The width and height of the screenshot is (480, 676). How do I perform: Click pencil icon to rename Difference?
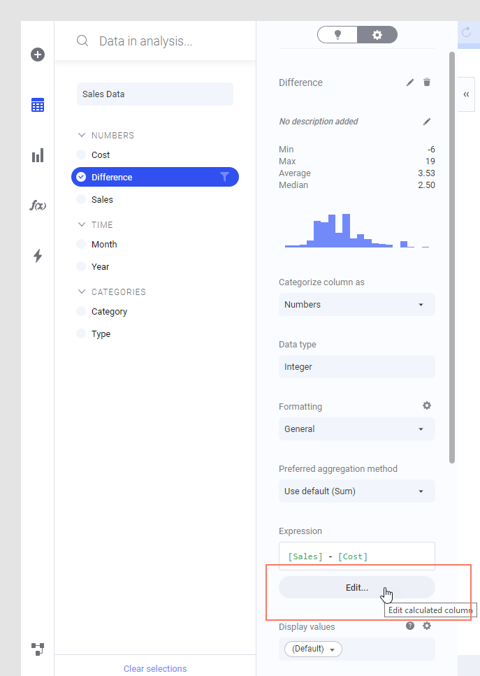(x=410, y=82)
